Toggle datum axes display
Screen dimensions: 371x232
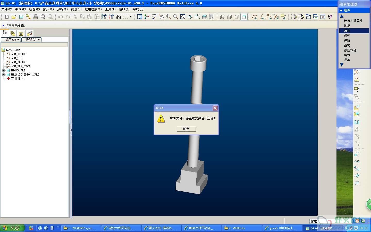262,17
